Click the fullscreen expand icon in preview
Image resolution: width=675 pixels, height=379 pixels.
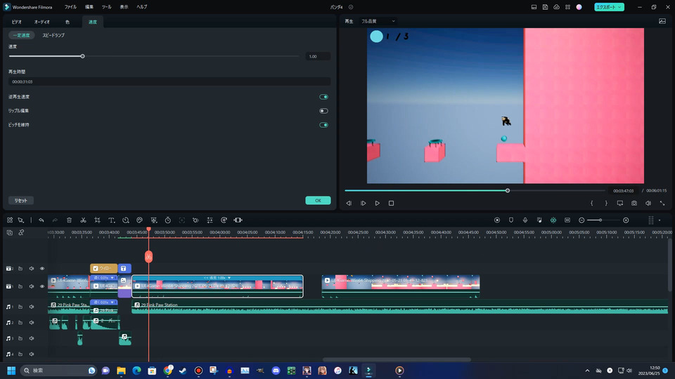click(662, 203)
